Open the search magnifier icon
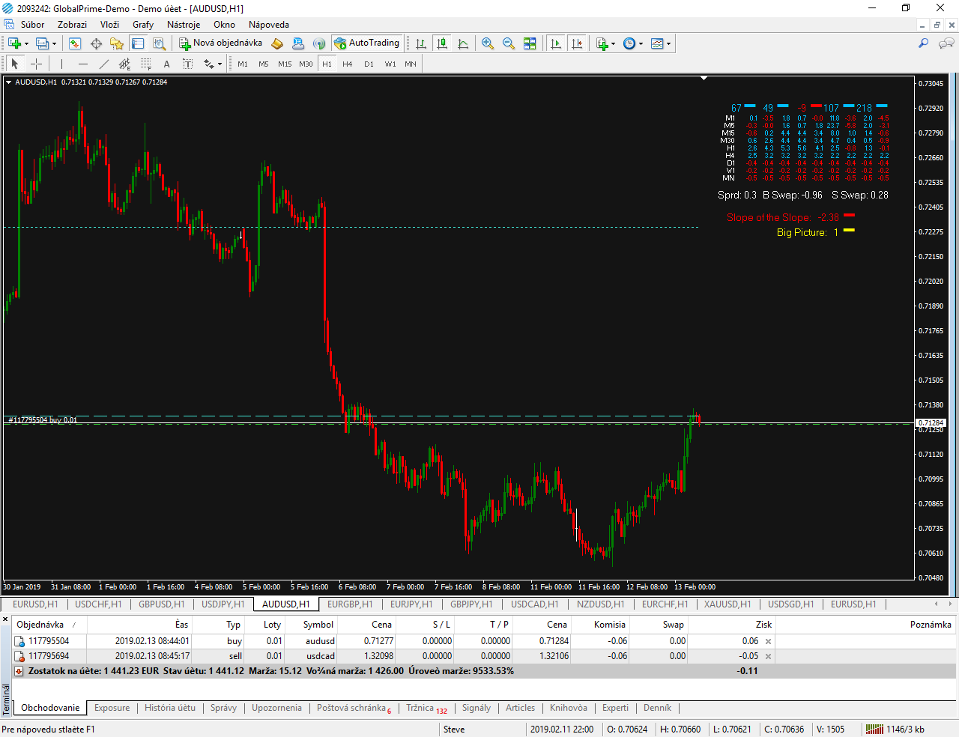The height and width of the screenshot is (737, 959). click(924, 43)
